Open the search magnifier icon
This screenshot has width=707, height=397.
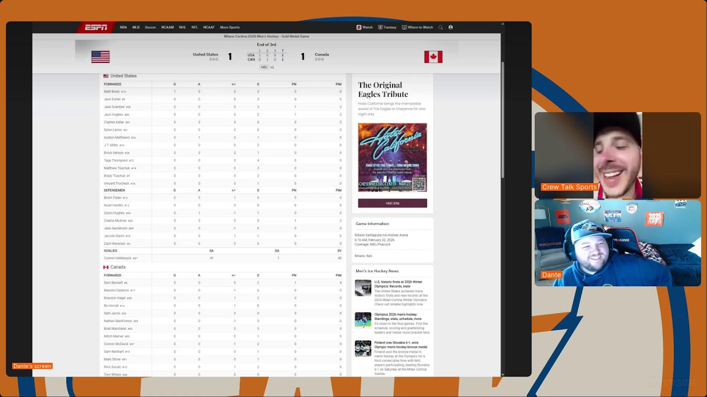pos(441,27)
